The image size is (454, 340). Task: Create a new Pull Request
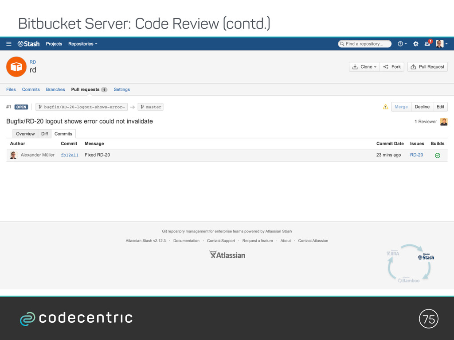point(427,67)
